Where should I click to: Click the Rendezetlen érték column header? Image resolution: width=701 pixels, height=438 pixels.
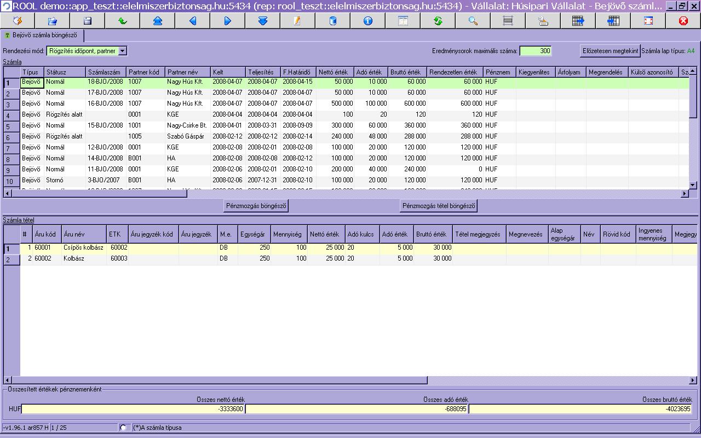456,72
